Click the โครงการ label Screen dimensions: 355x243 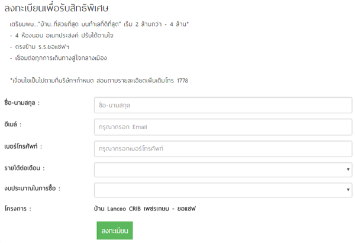(x=20, y=209)
